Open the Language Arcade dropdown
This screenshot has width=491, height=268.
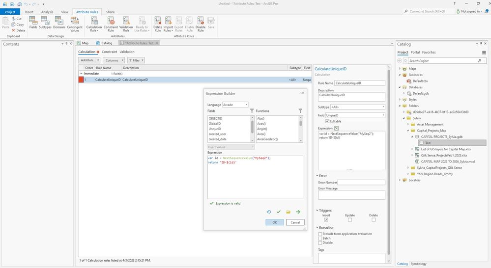(x=235, y=105)
